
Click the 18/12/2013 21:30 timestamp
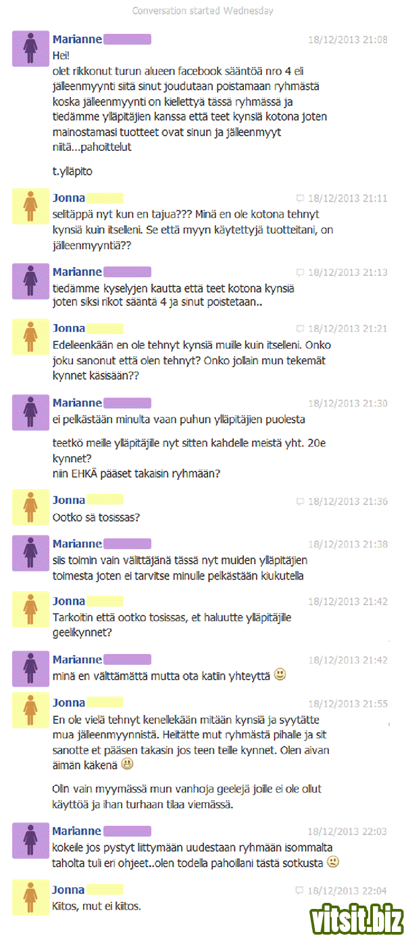pos(348,403)
